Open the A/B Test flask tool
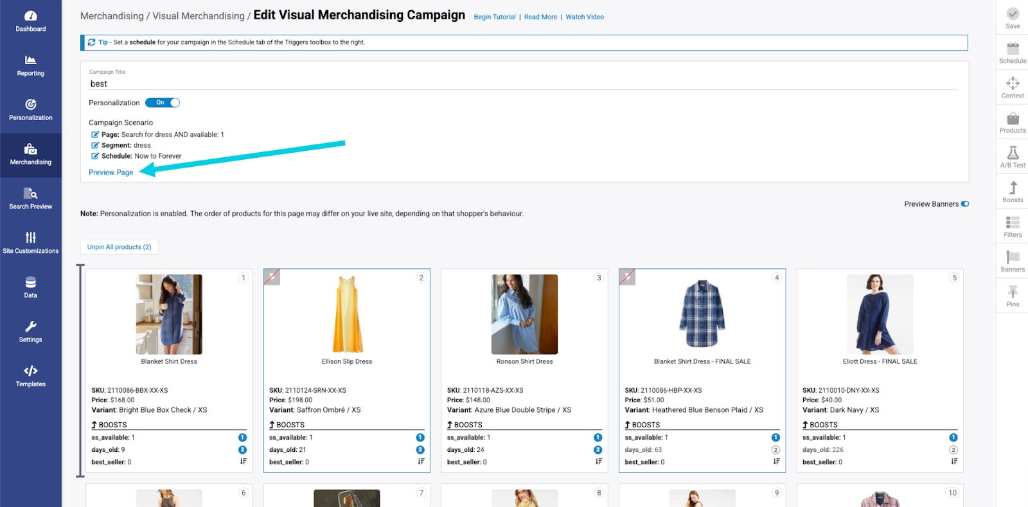 pyautogui.click(x=1013, y=157)
